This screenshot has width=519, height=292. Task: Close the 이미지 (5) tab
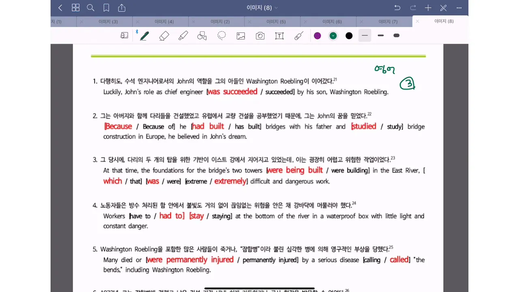pyautogui.click(x=249, y=21)
